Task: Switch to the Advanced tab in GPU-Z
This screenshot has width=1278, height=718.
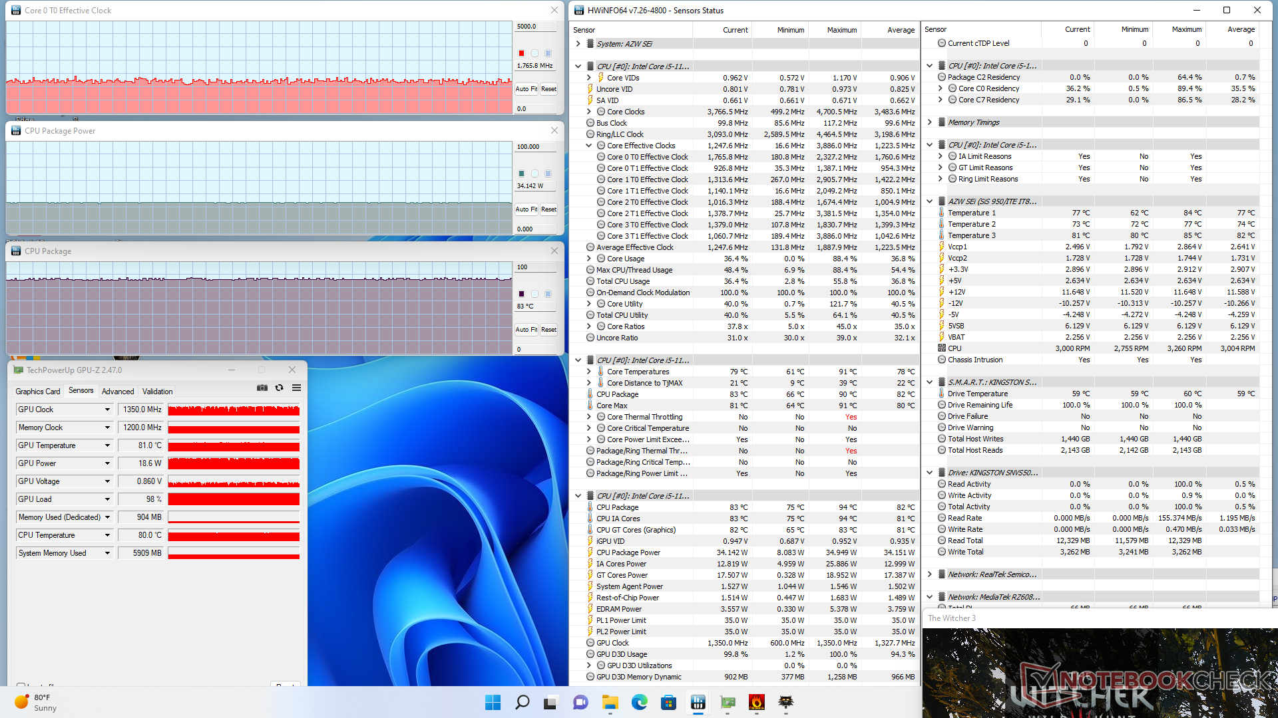Action: tap(118, 392)
